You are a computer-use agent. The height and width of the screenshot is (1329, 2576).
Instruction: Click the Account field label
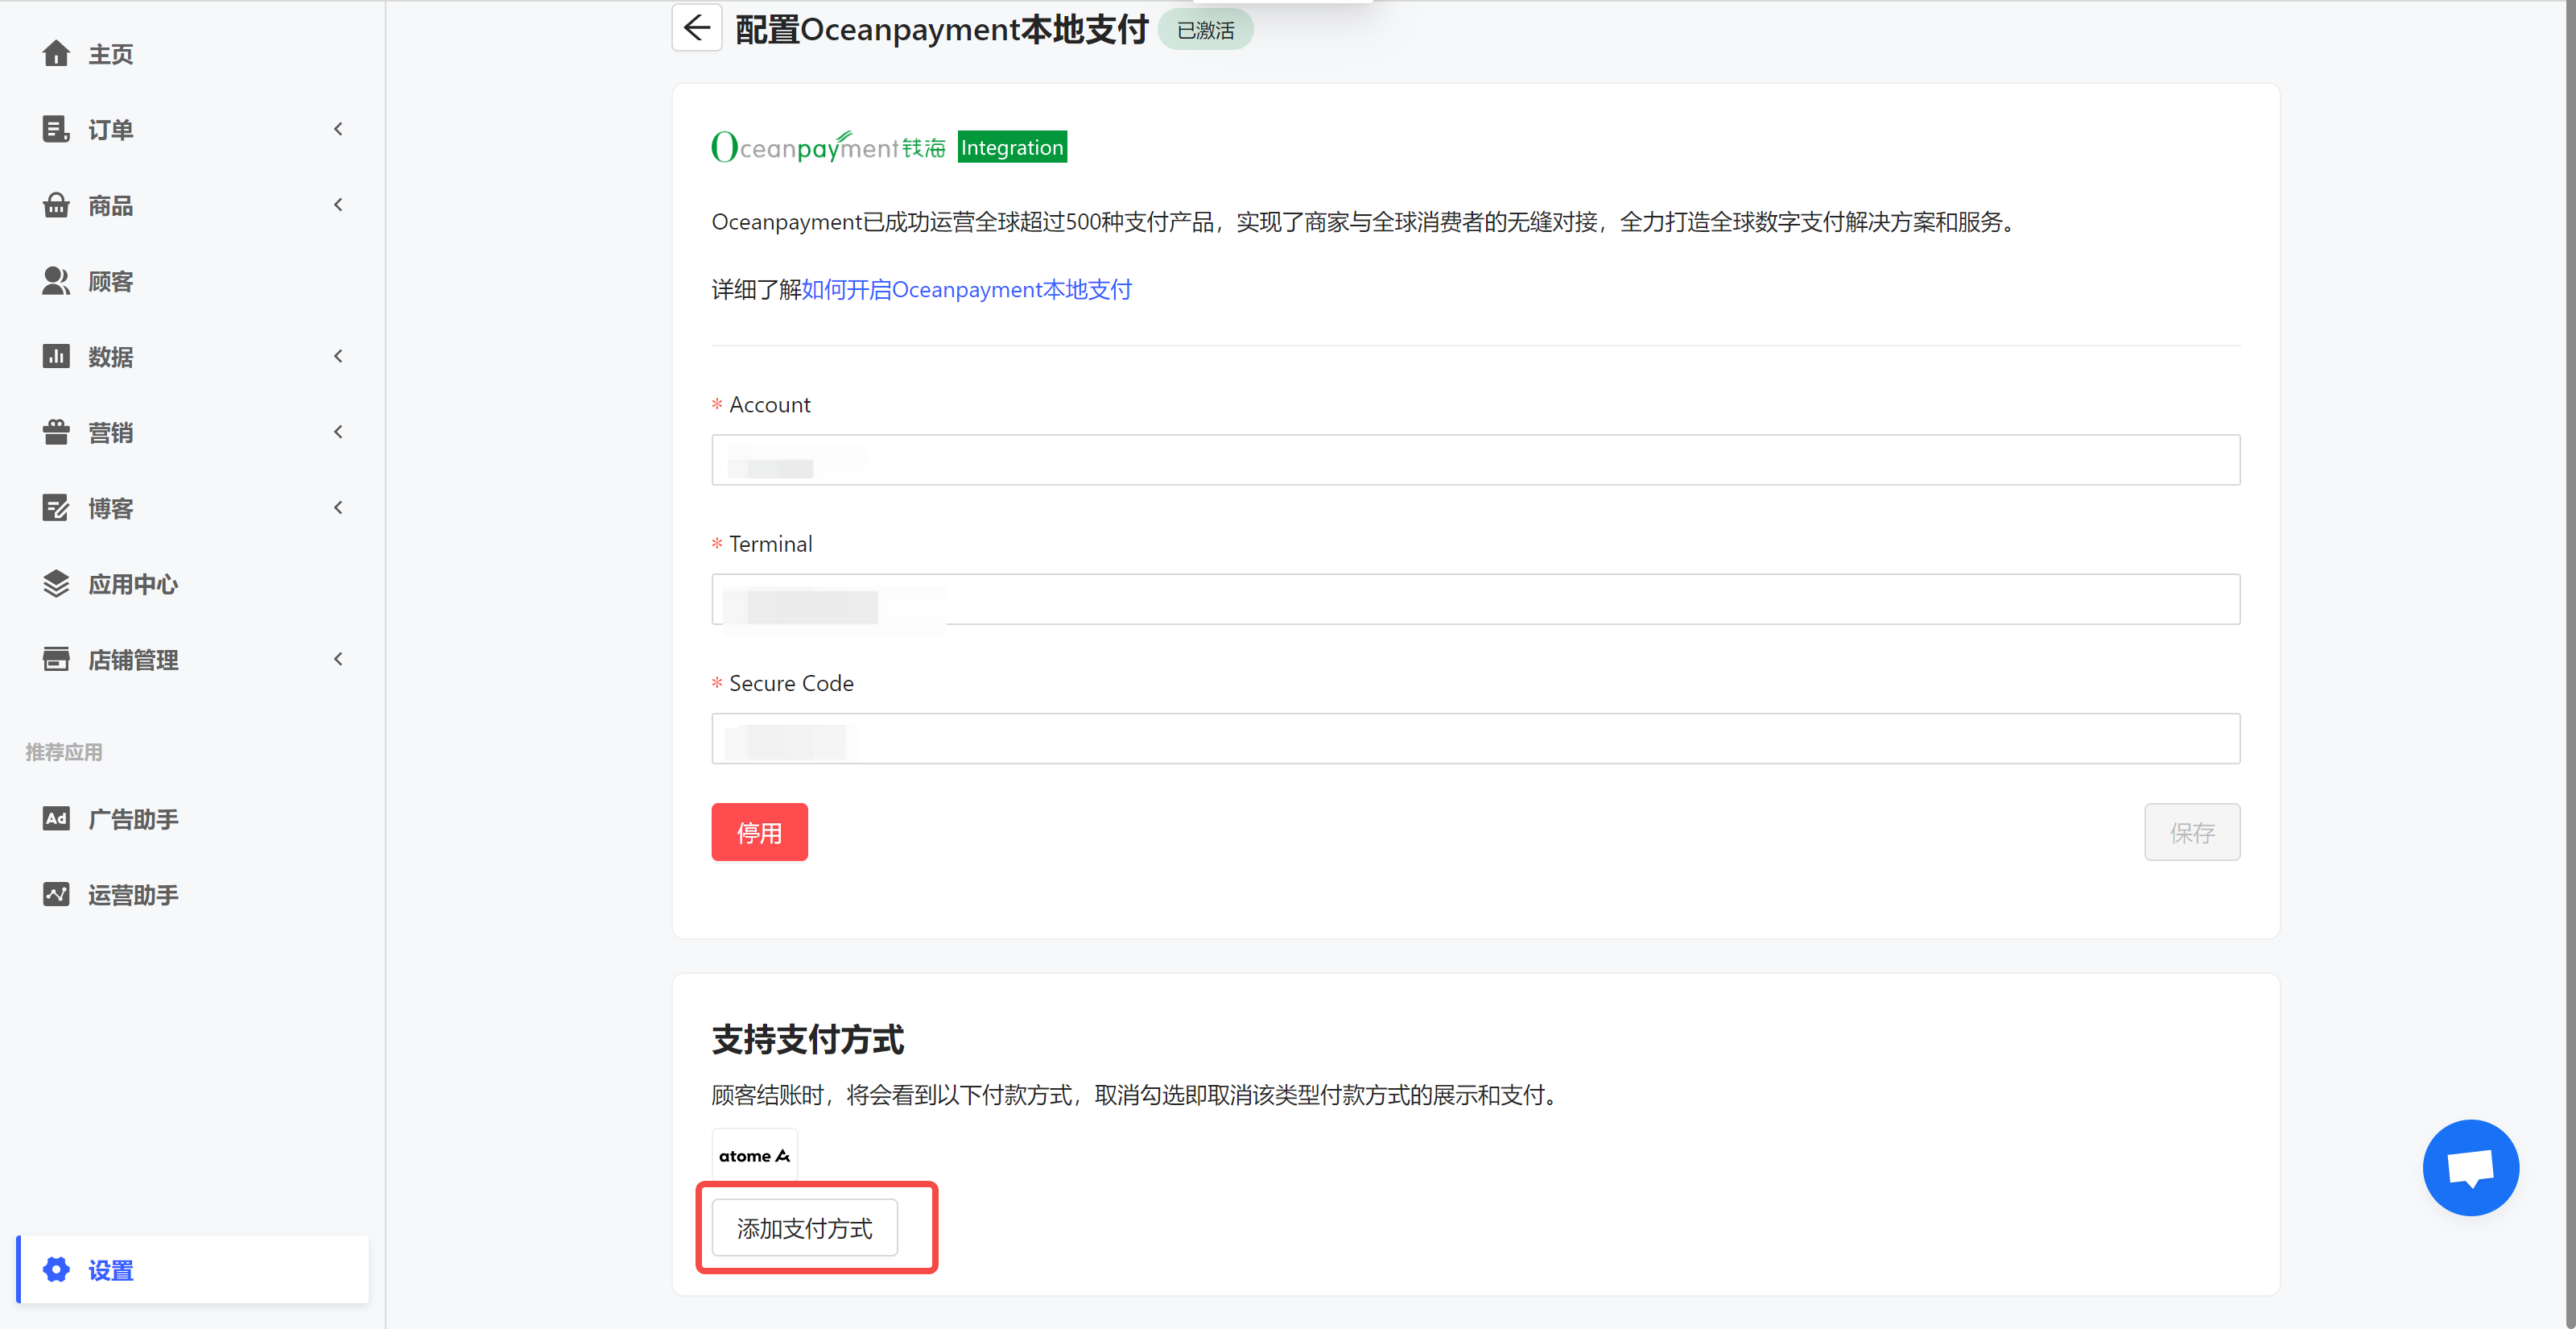click(769, 405)
